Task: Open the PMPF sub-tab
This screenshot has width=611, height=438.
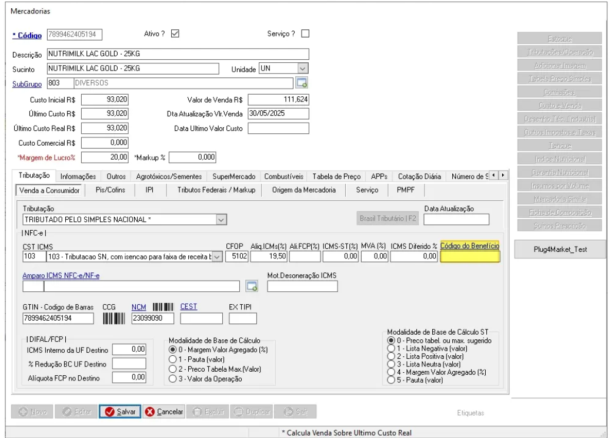Action: [406, 190]
